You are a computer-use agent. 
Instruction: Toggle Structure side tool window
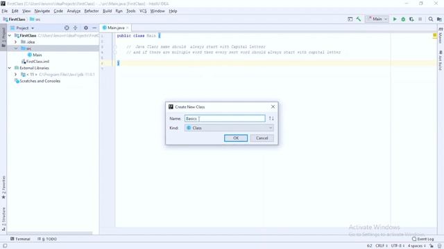[x=3, y=219]
